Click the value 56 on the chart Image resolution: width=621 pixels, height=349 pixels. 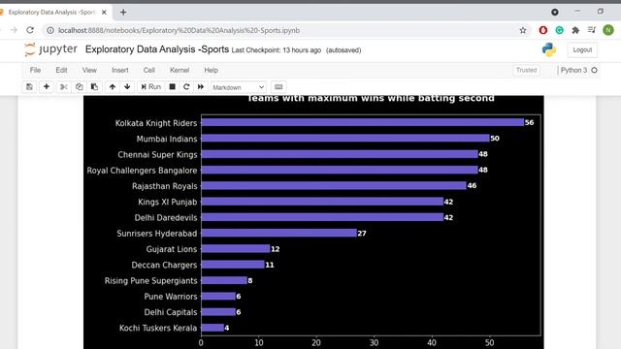pyautogui.click(x=529, y=123)
